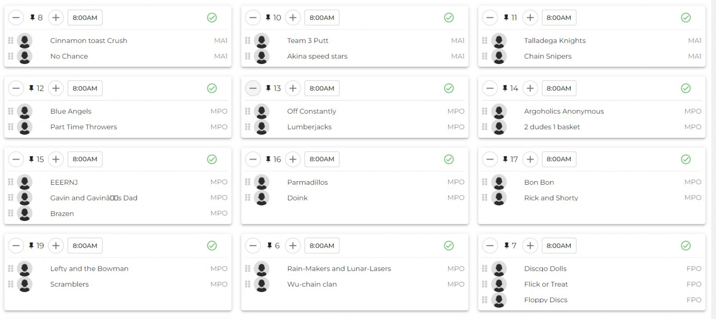Toggle the green checkmark on card 19
Viewport: 716px width, 319px height.
click(212, 246)
